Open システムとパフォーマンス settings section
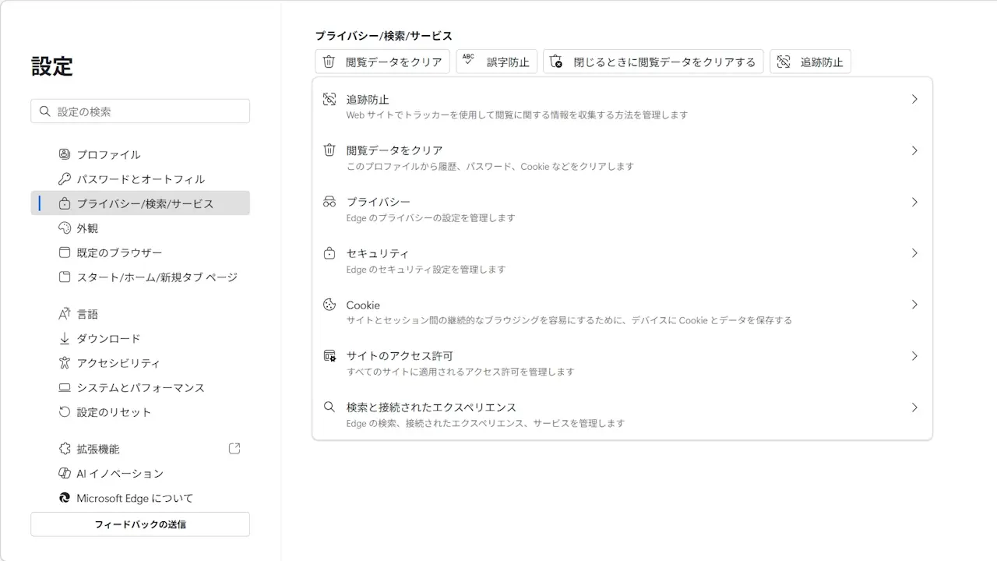This screenshot has height=561, width=997. tap(140, 388)
